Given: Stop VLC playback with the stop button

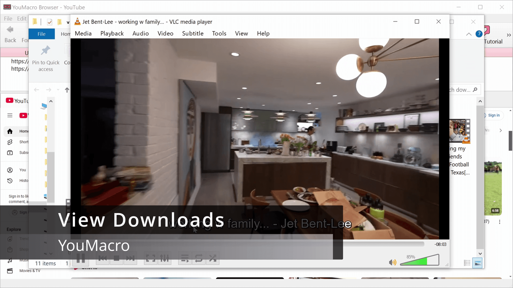Looking at the screenshot, I should point(116,258).
